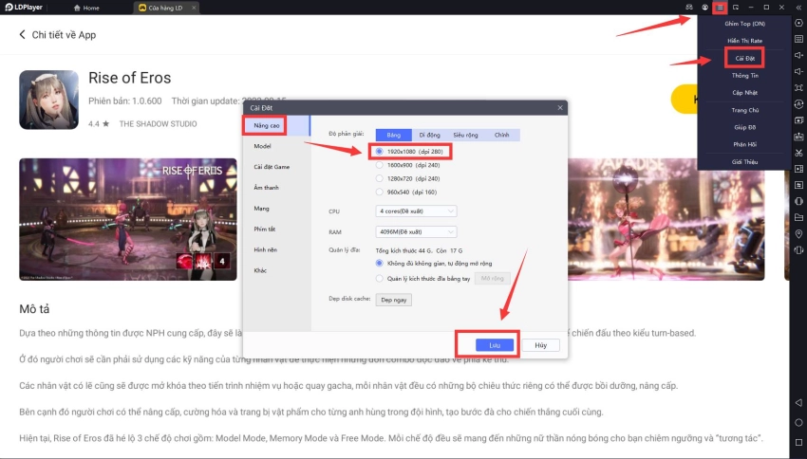807x459 pixels.
Task: Choose Giúp Đỡ in the dropdown menu
Action: pyautogui.click(x=744, y=127)
